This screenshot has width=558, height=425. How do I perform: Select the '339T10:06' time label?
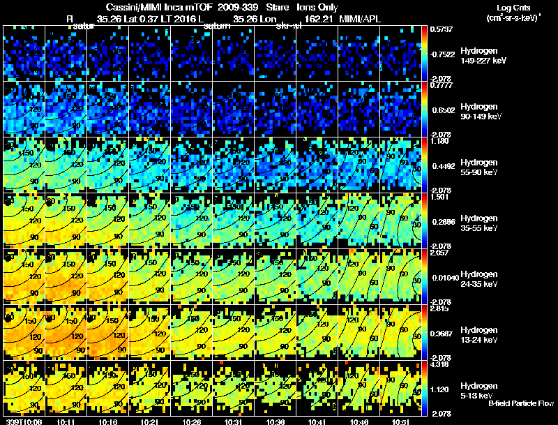pyautogui.click(x=24, y=422)
